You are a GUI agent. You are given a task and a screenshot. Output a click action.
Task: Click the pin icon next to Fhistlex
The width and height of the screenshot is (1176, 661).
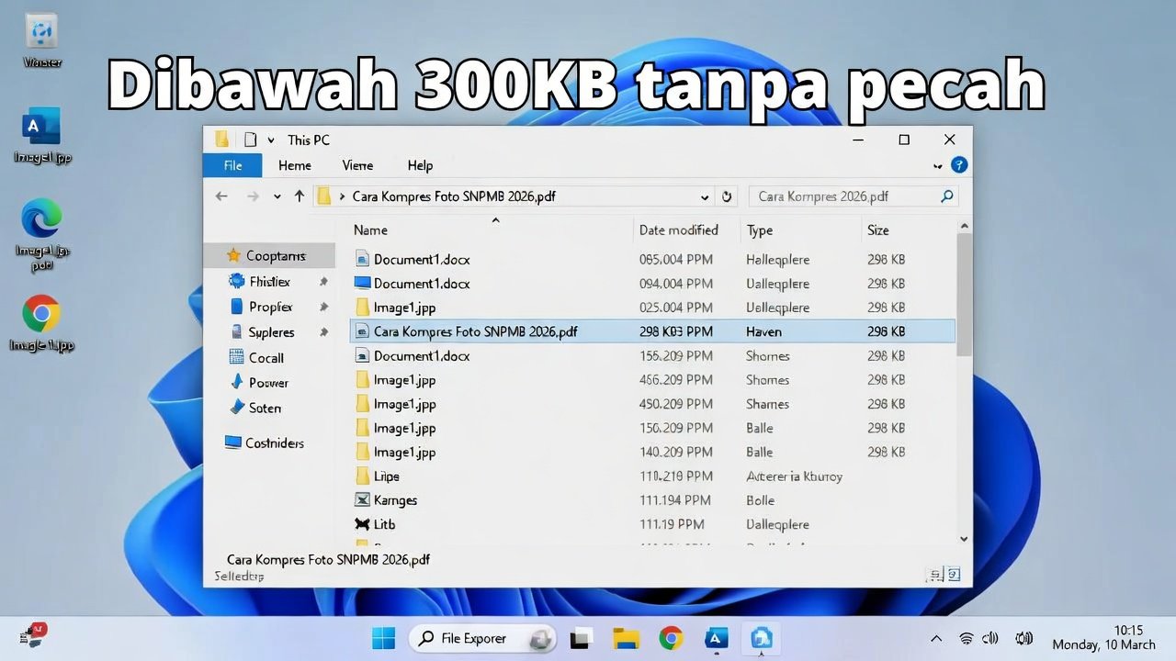click(323, 282)
